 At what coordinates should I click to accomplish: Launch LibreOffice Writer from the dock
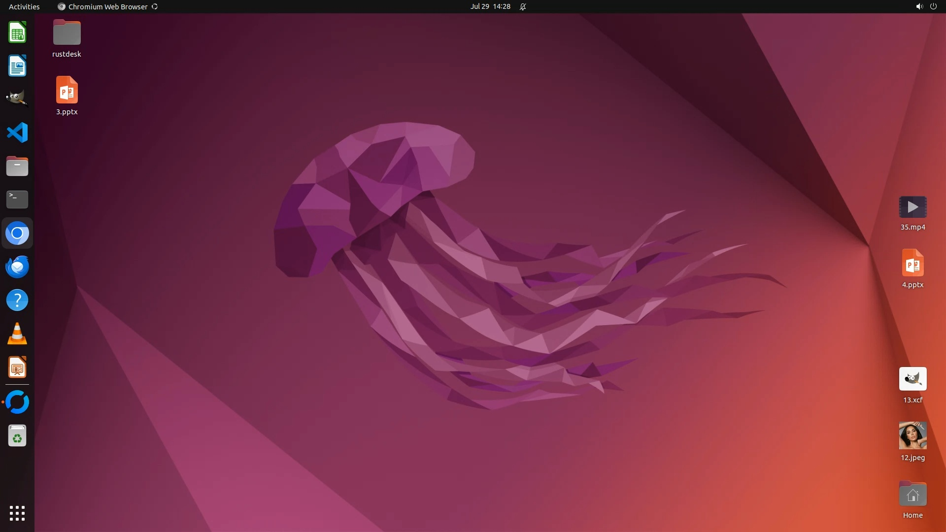(17, 66)
